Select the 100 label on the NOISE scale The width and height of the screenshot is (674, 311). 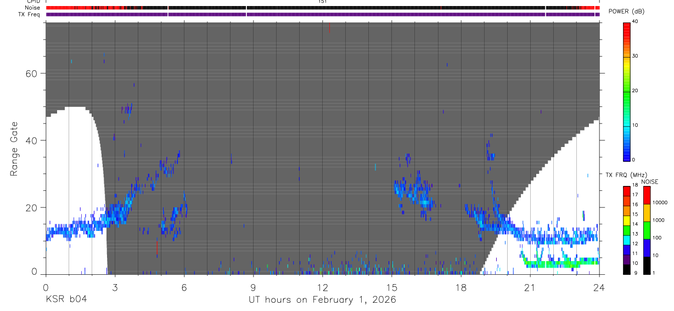coord(657,238)
